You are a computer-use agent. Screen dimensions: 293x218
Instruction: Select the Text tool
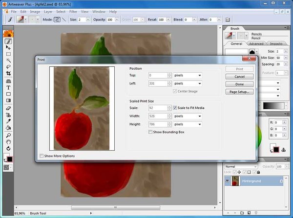(8, 87)
